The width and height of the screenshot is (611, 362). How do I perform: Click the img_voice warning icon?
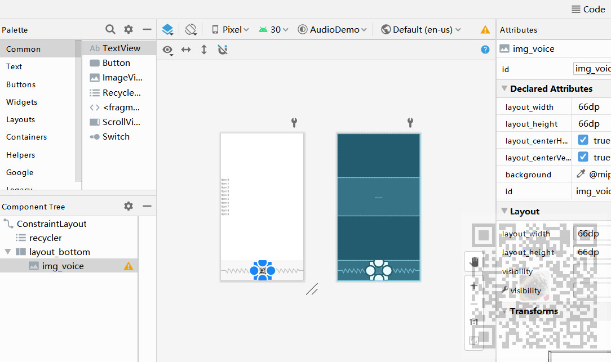coord(128,266)
